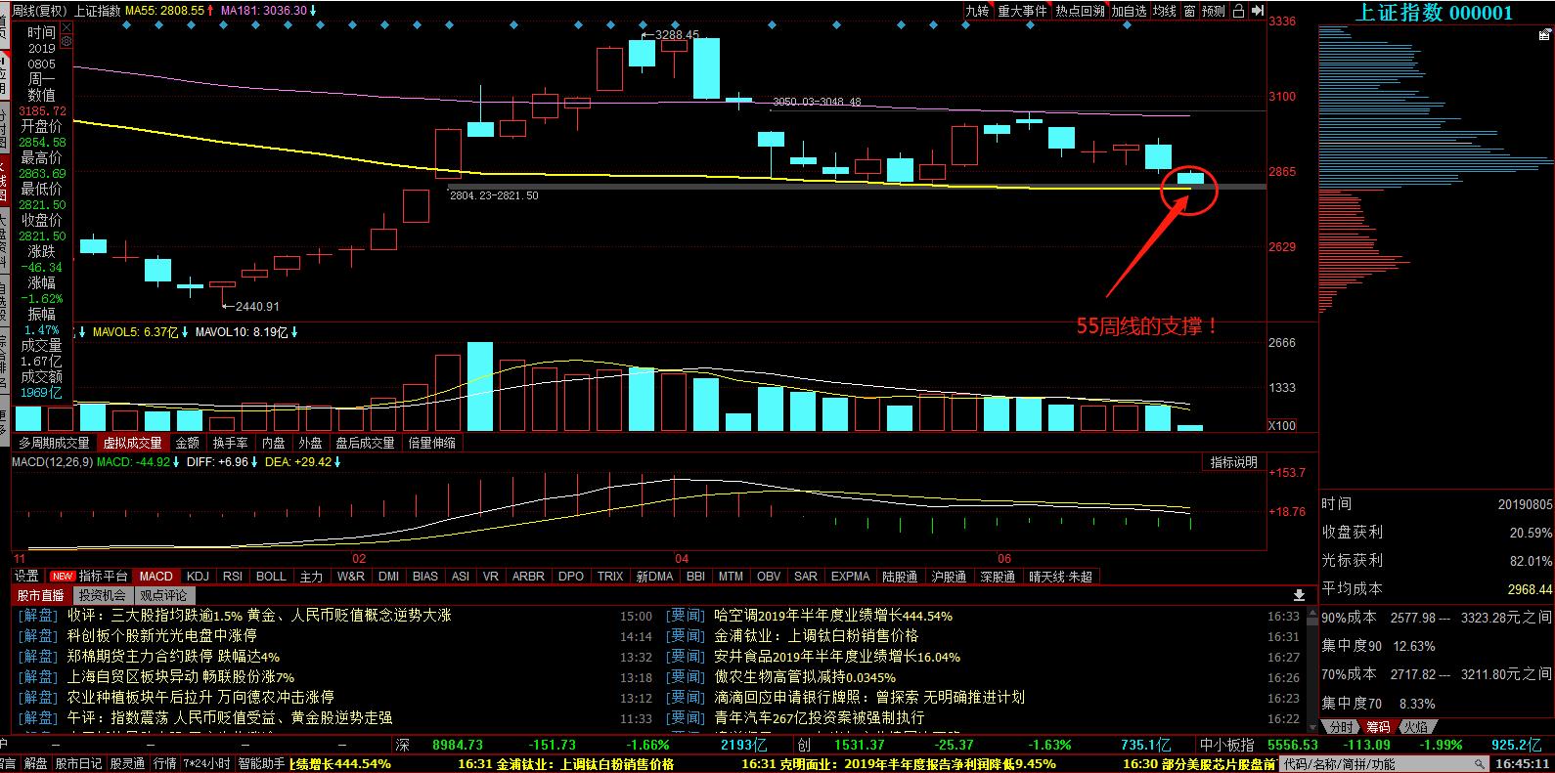The width and height of the screenshot is (1555, 773).
Task: Open 大盘资料 in left sidebar
Action: [x=4, y=240]
